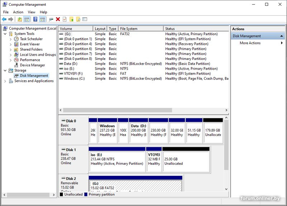Expand the Performance tree node

click(x=11, y=60)
